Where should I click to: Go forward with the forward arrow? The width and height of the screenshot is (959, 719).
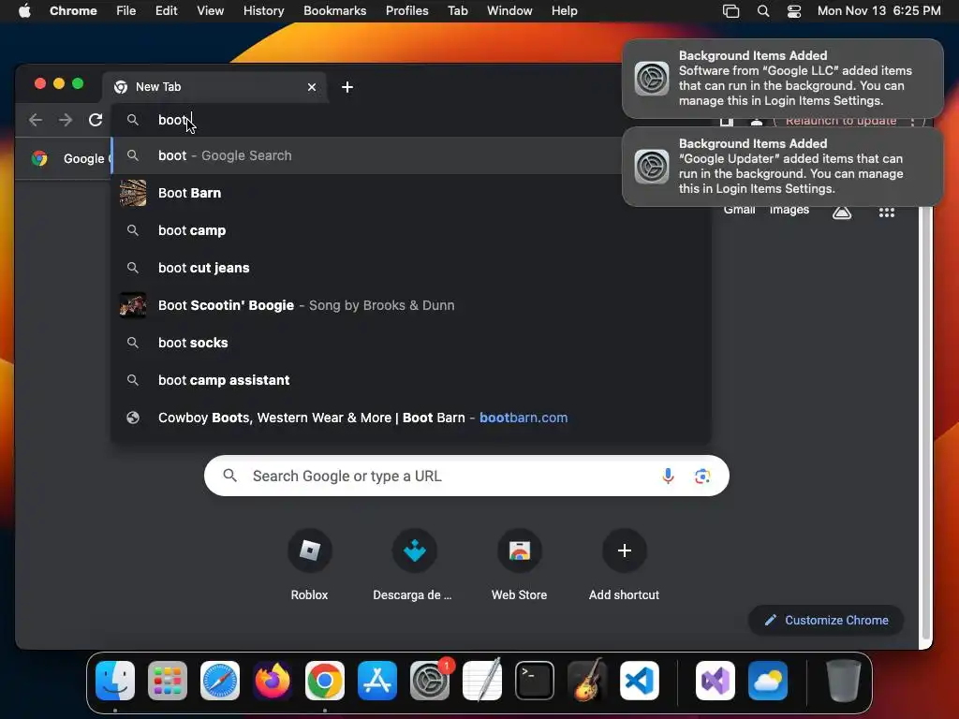click(x=66, y=120)
